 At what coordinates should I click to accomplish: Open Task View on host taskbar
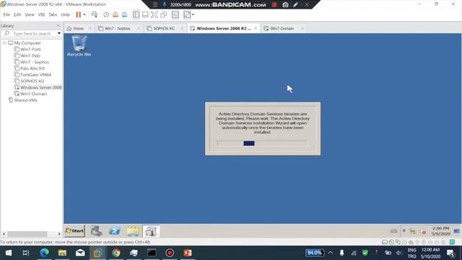point(26,253)
